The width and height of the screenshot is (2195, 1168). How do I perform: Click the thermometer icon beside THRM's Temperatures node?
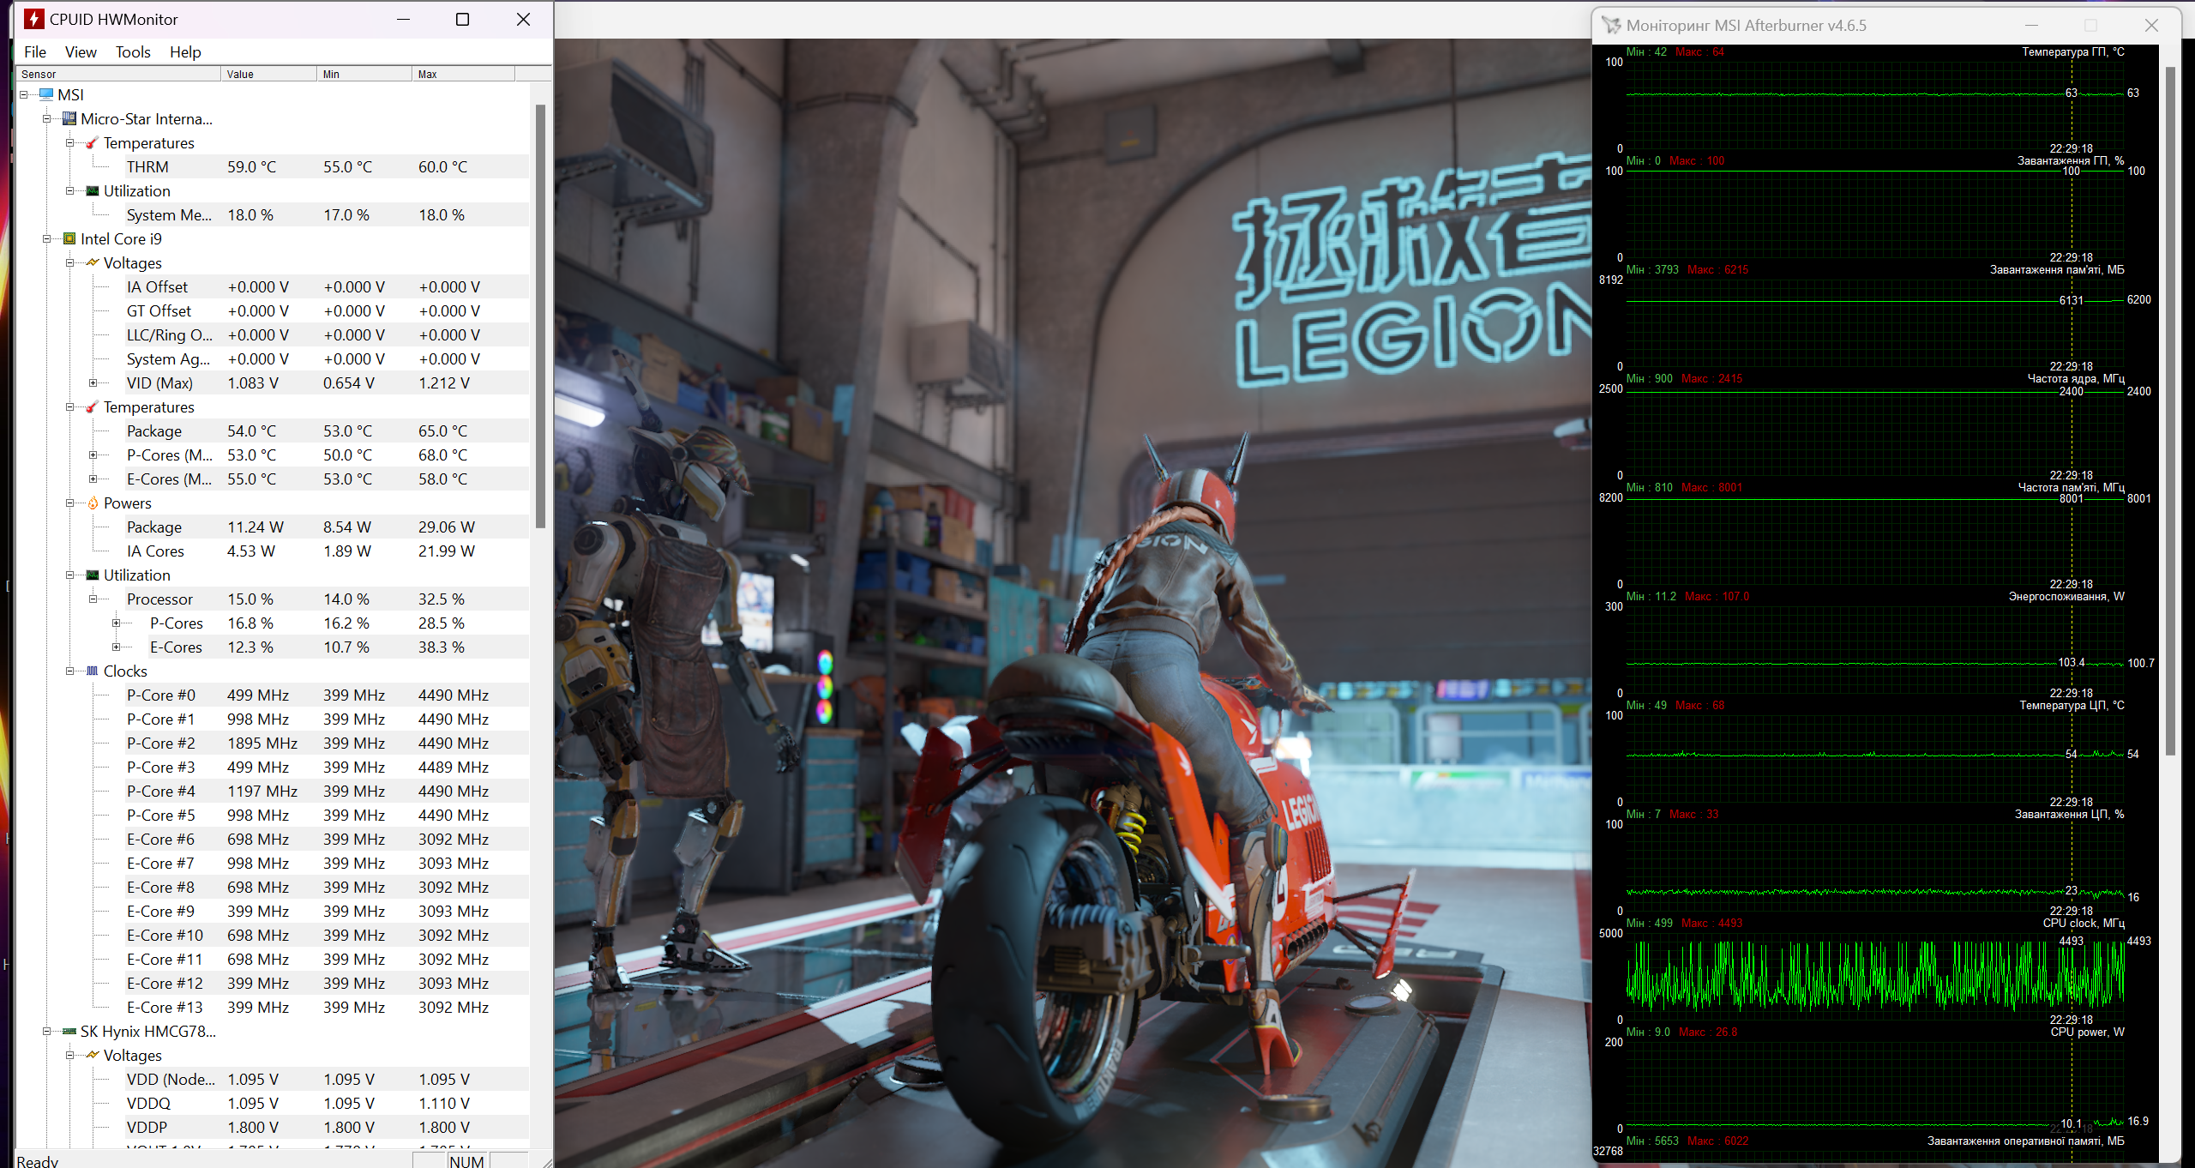pos(93,142)
